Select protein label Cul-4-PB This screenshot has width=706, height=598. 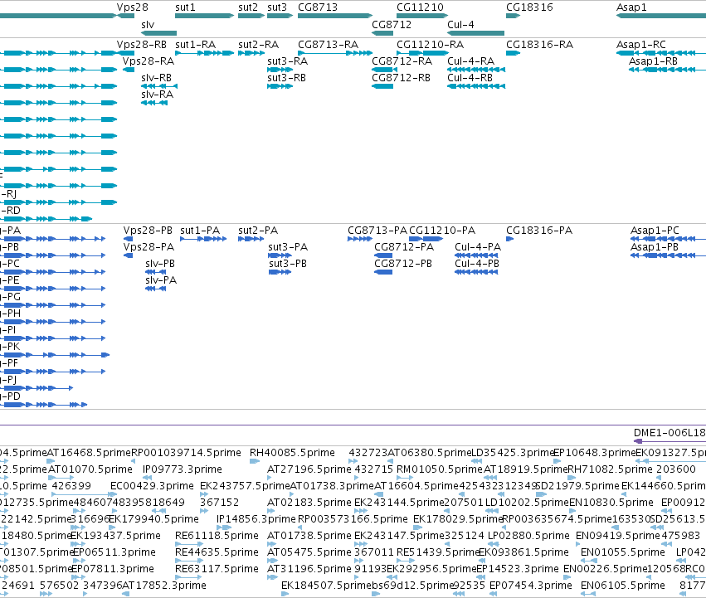tap(477, 264)
